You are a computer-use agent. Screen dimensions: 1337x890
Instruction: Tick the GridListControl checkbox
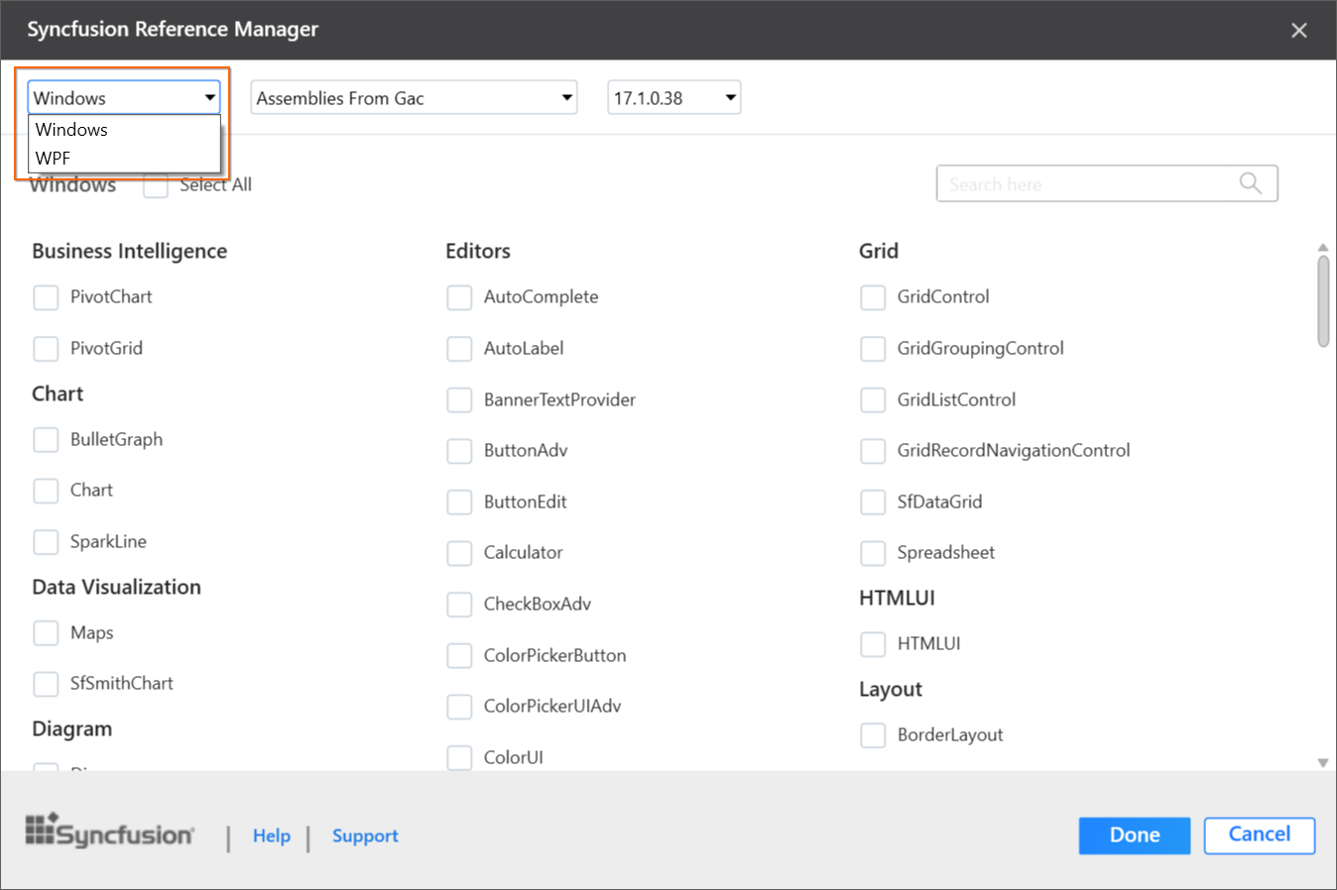point(873,400)
